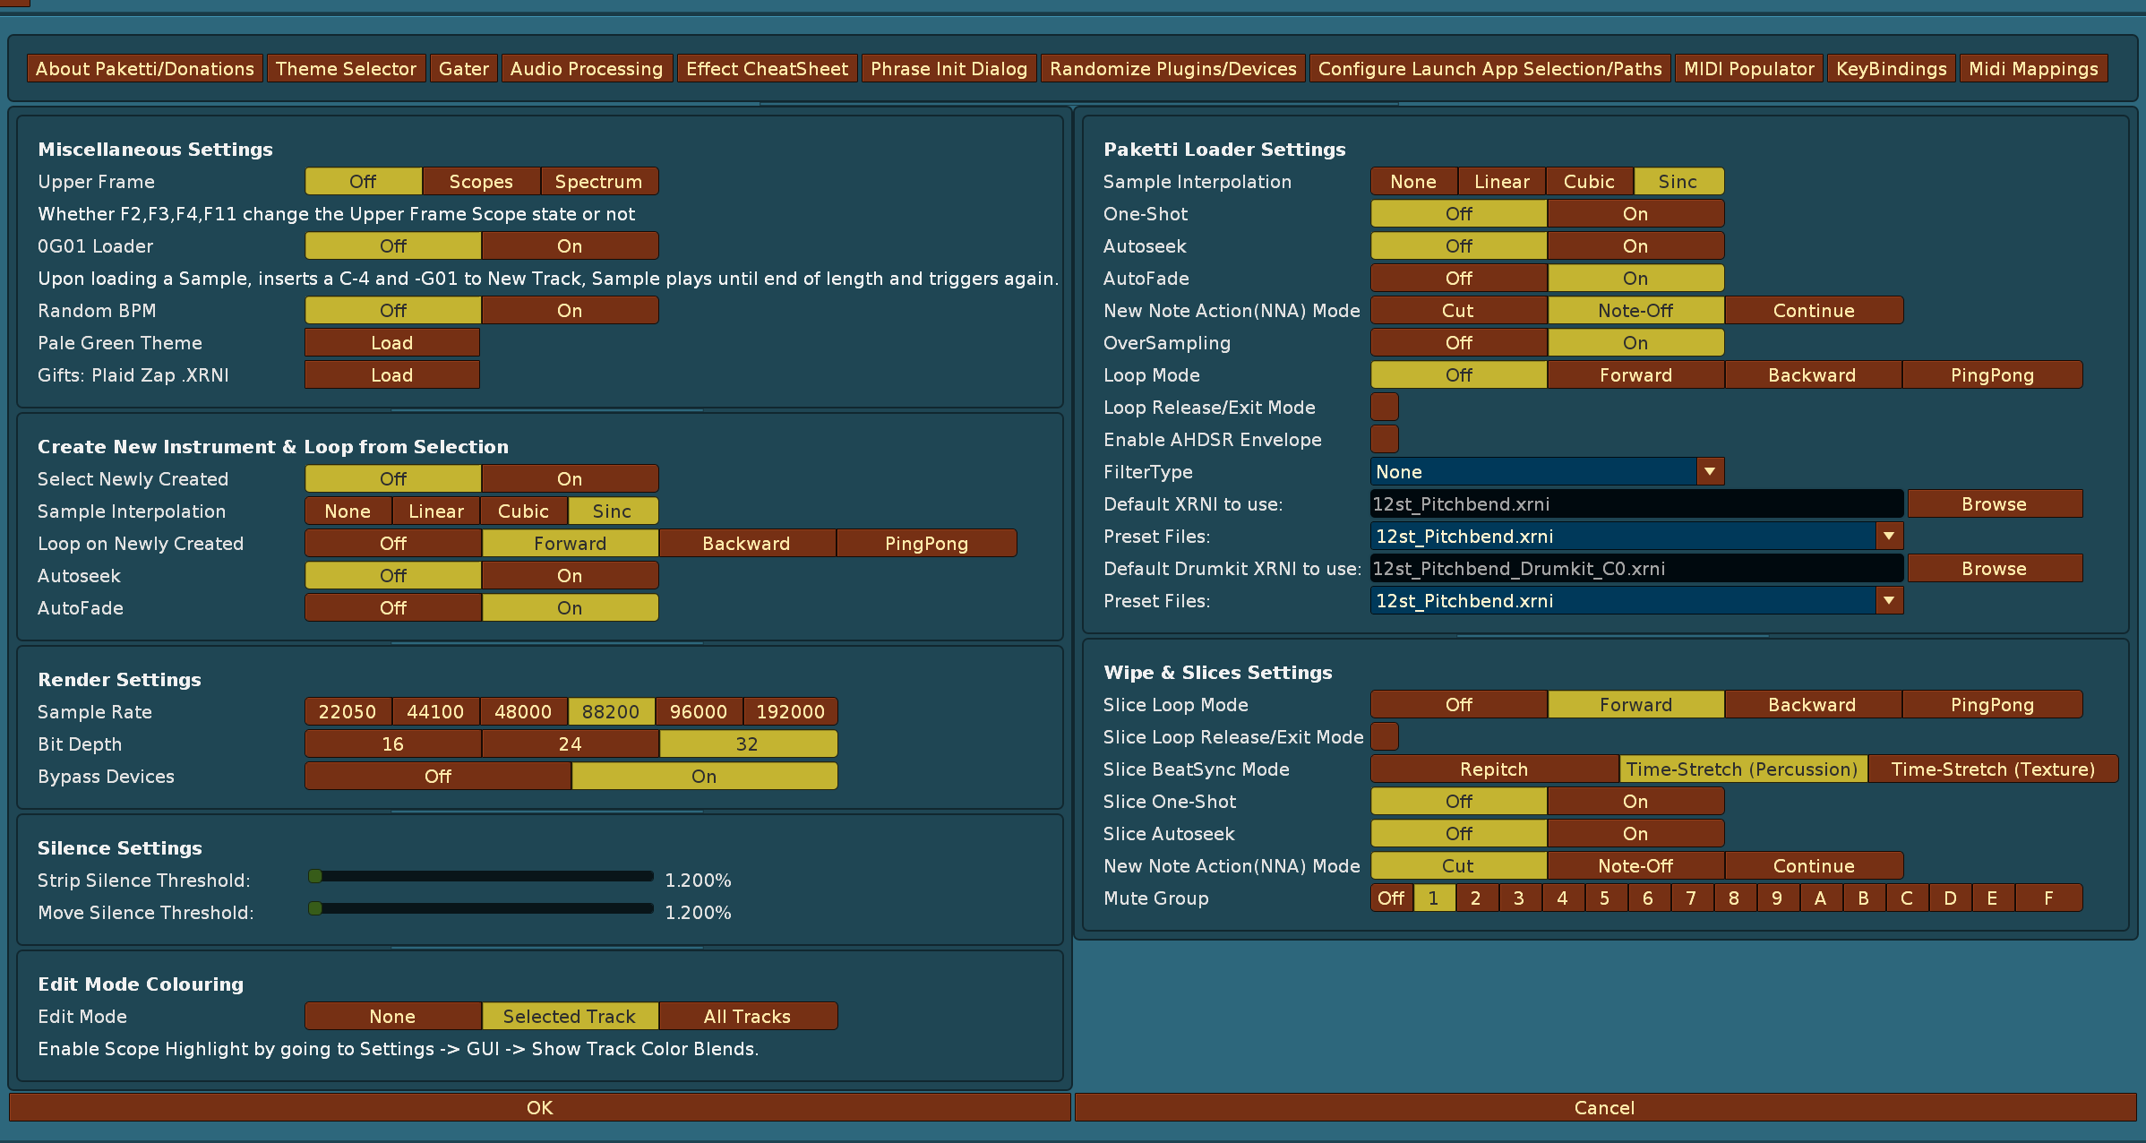
Task: Set render Bit Depth to 24
Action: [570, 743]
